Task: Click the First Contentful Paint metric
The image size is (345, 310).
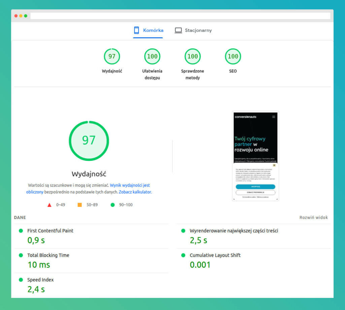Action: click(50, 231)
